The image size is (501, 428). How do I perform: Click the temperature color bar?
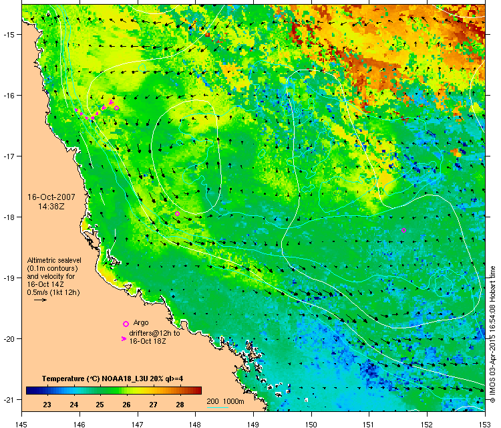114,391
